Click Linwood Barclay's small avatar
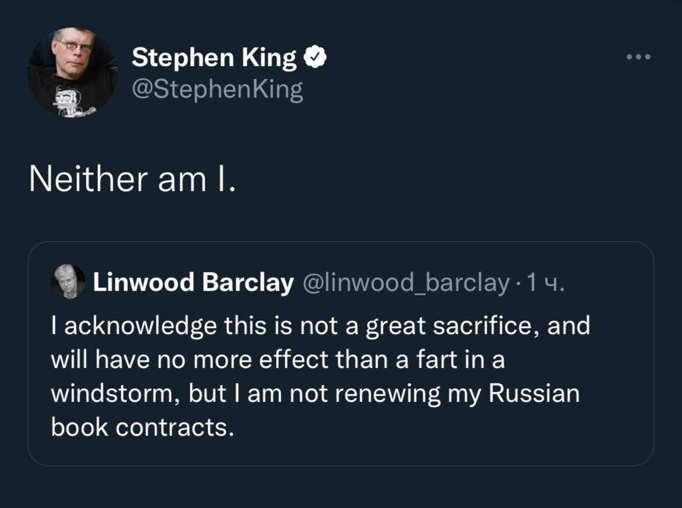 tap(68, 281)
